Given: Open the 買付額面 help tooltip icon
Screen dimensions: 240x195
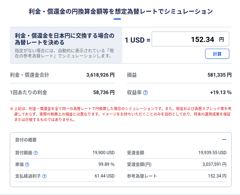Looking at the screenshot, I should [x=36, y=153].
